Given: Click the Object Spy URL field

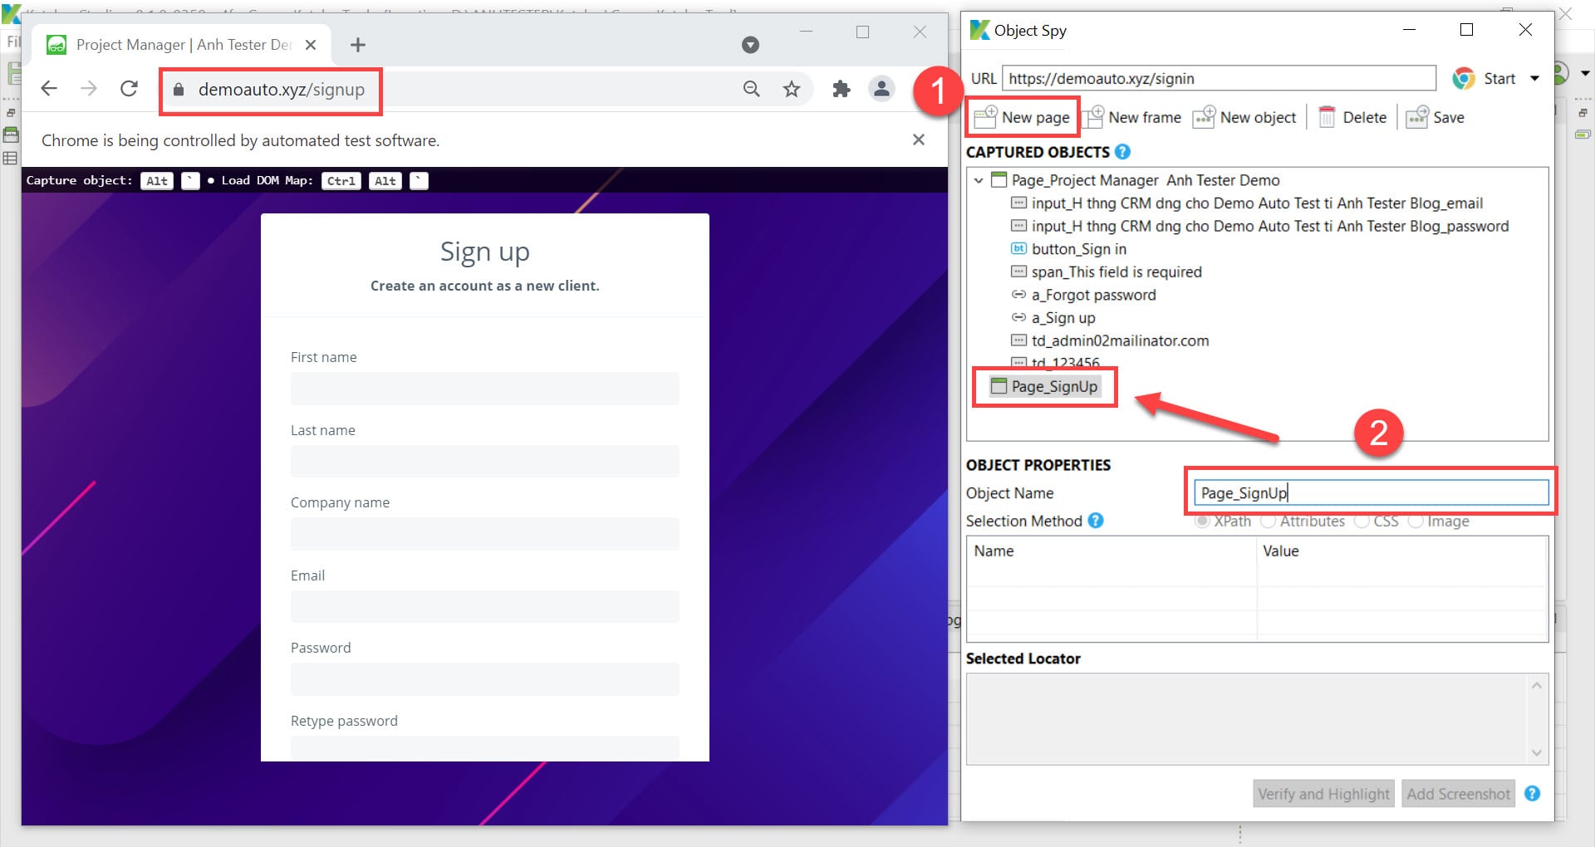Looking at the screenshot, I should 1219,78.
